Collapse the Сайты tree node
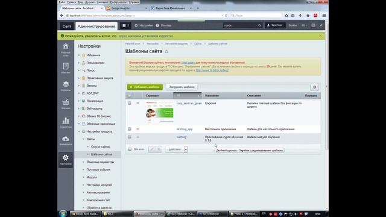386x217 pixels. pos(83,139)
